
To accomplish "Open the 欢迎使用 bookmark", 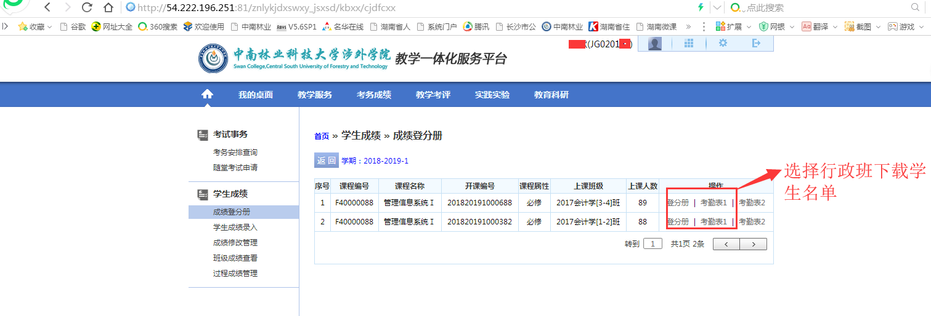I will tap(204, 26).
